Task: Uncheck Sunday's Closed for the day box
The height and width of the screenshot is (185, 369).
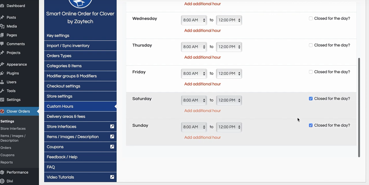Action: tap(311, 125)
